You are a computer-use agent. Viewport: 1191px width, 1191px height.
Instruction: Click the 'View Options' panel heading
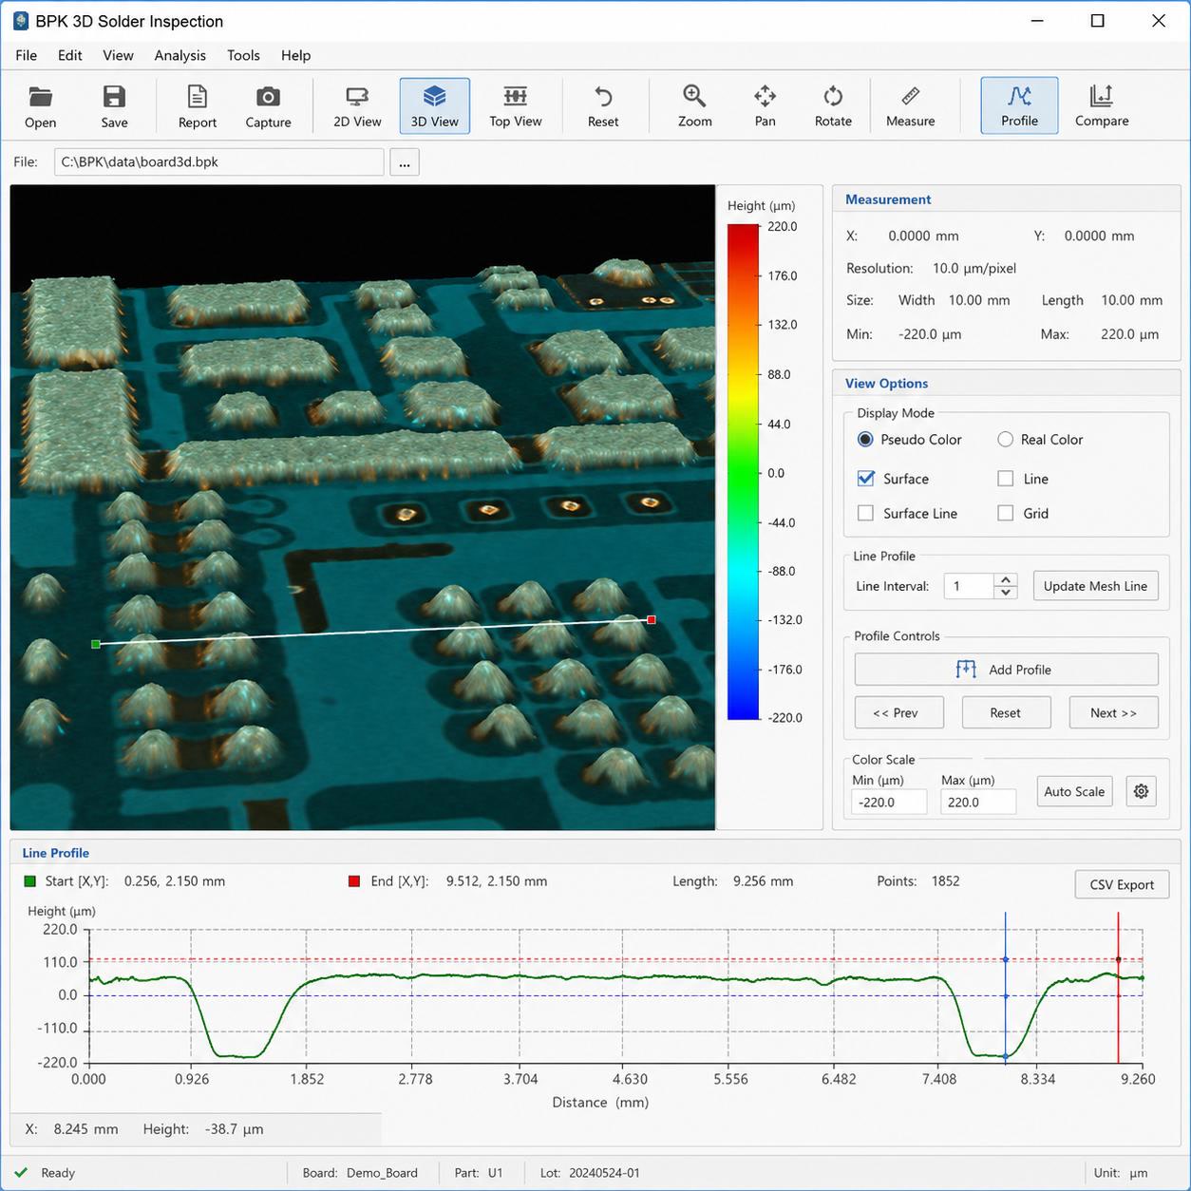pos(886,384)
